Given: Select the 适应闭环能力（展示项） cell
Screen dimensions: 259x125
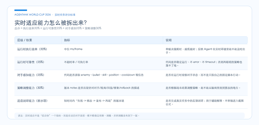Looking at the screenshot, I should point(32,101).
